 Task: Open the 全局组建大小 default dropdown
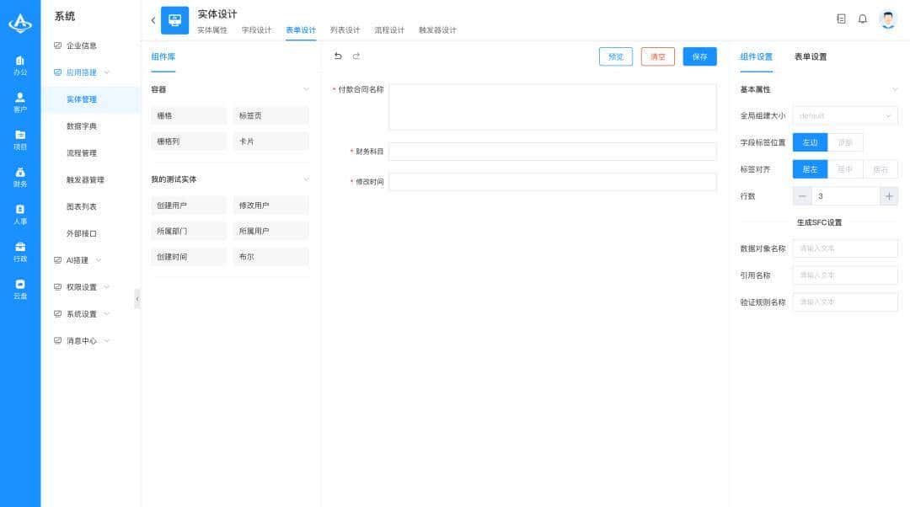coord(844,115)
